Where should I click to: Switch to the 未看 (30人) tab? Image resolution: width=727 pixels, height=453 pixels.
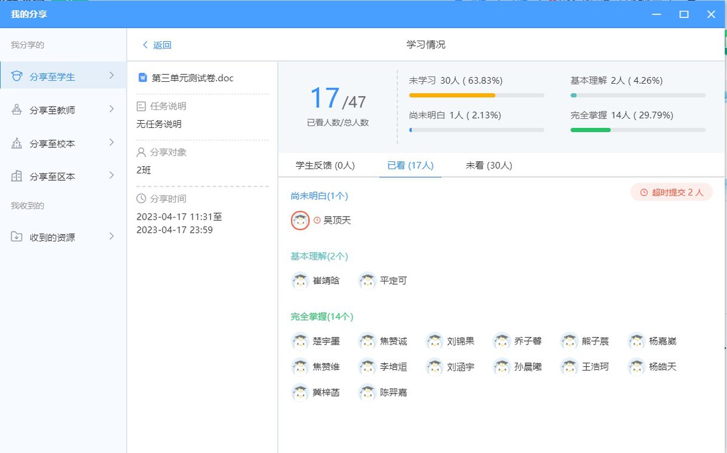pos(489,166)
